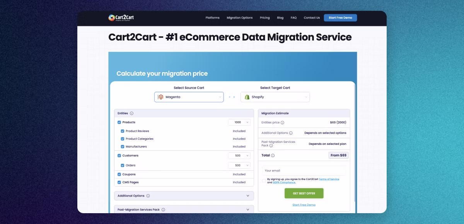Click the Select Source Cart label
464x224 pixels.
pos(189,88)
